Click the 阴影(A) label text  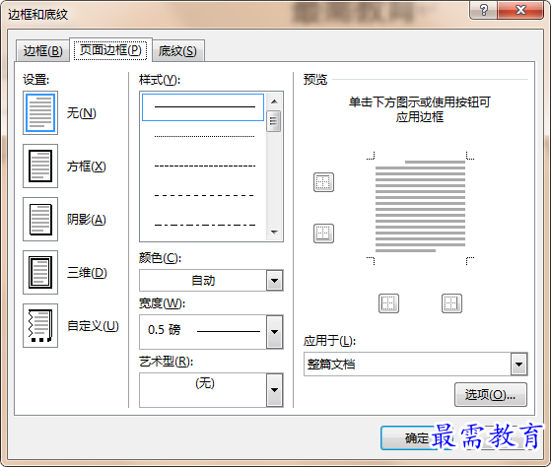point(87,220)
